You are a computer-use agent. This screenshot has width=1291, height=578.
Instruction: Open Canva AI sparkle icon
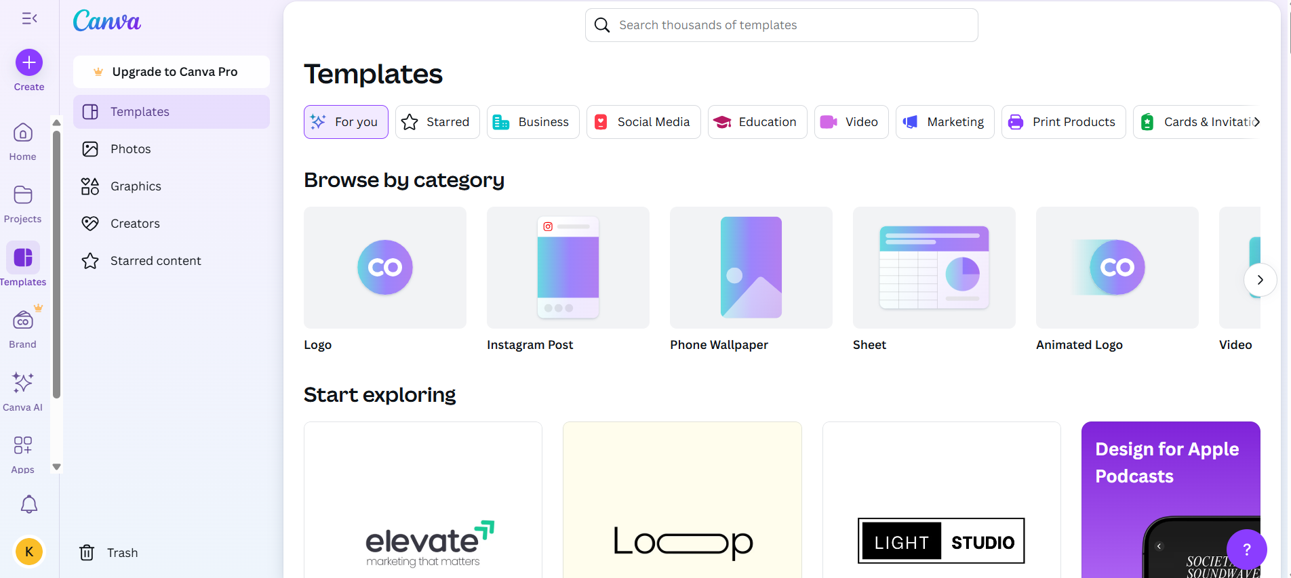click(x=23, y=383)
